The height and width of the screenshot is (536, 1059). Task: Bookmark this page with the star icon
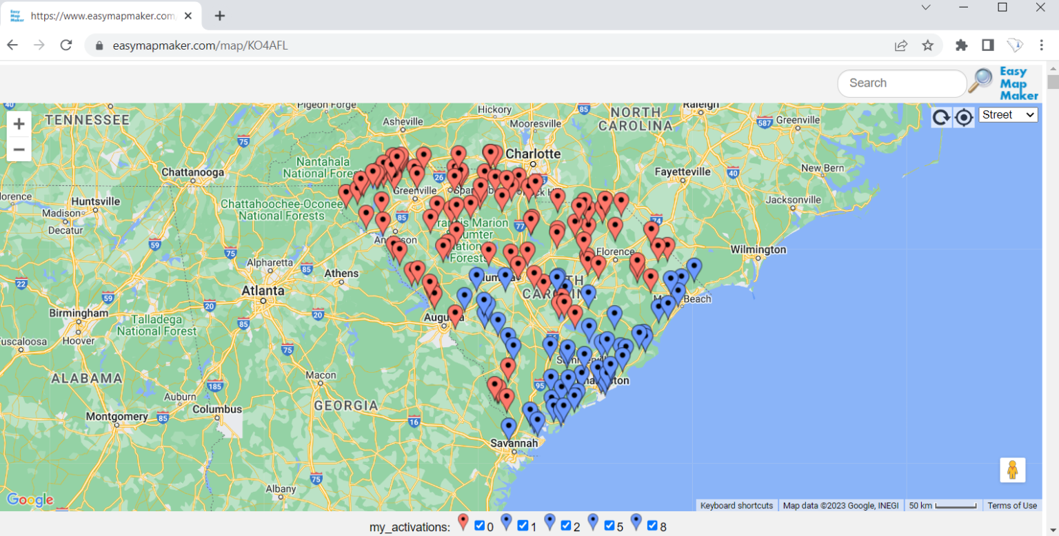click(x=927, y=45)
